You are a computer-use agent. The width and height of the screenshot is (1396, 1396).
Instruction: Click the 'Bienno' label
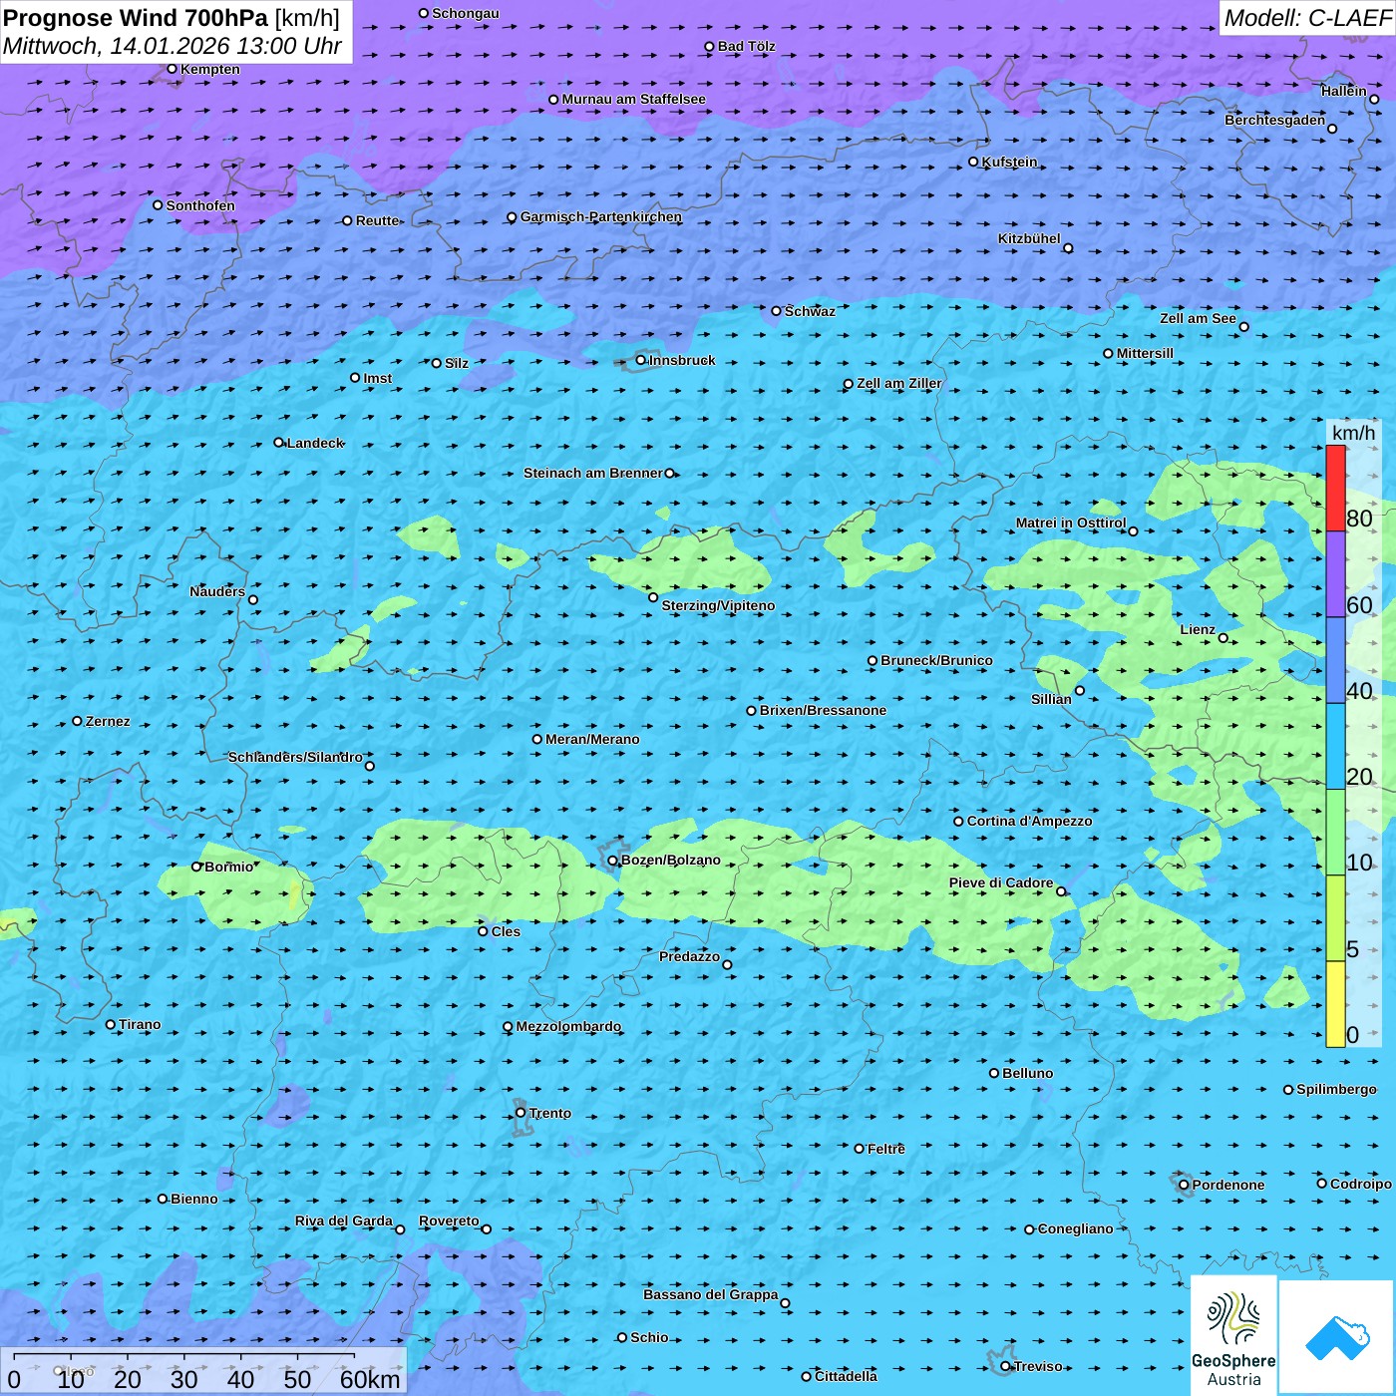pyautogui.click(x=193, y=1199)
